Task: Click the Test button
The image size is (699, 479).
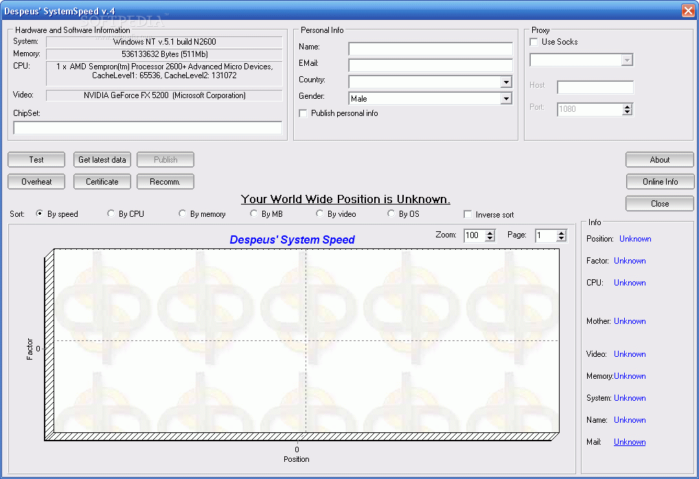Action: point(36,159)
